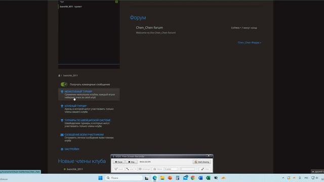Open the Mail app from the taskbar
The width and height of the screenshot is (324, 182).
point(185,177)
